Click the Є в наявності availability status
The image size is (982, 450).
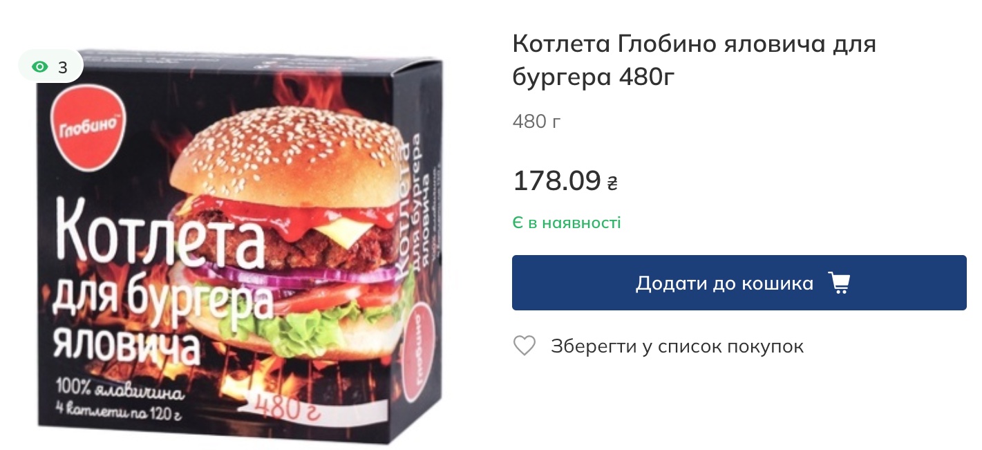[567, 223]
